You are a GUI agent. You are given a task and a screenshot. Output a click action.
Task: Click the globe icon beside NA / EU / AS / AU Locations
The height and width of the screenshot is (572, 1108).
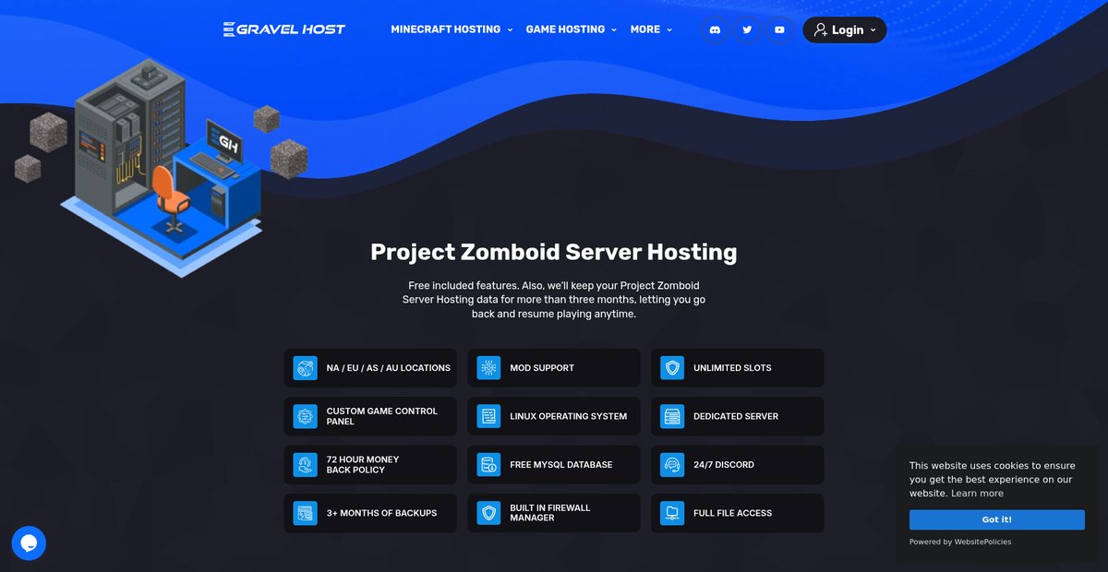pos(305,368)
